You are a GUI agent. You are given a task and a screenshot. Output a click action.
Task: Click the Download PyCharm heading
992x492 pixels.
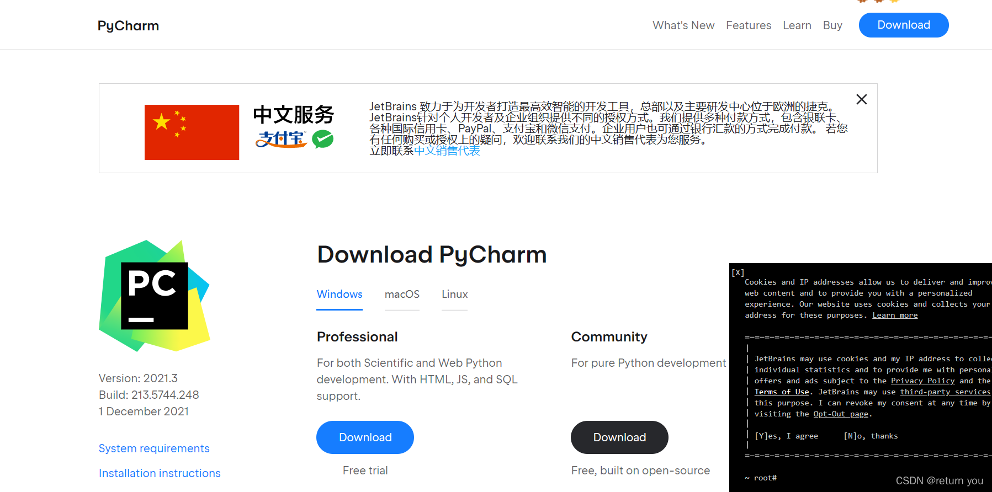click(x=432, y=255)
